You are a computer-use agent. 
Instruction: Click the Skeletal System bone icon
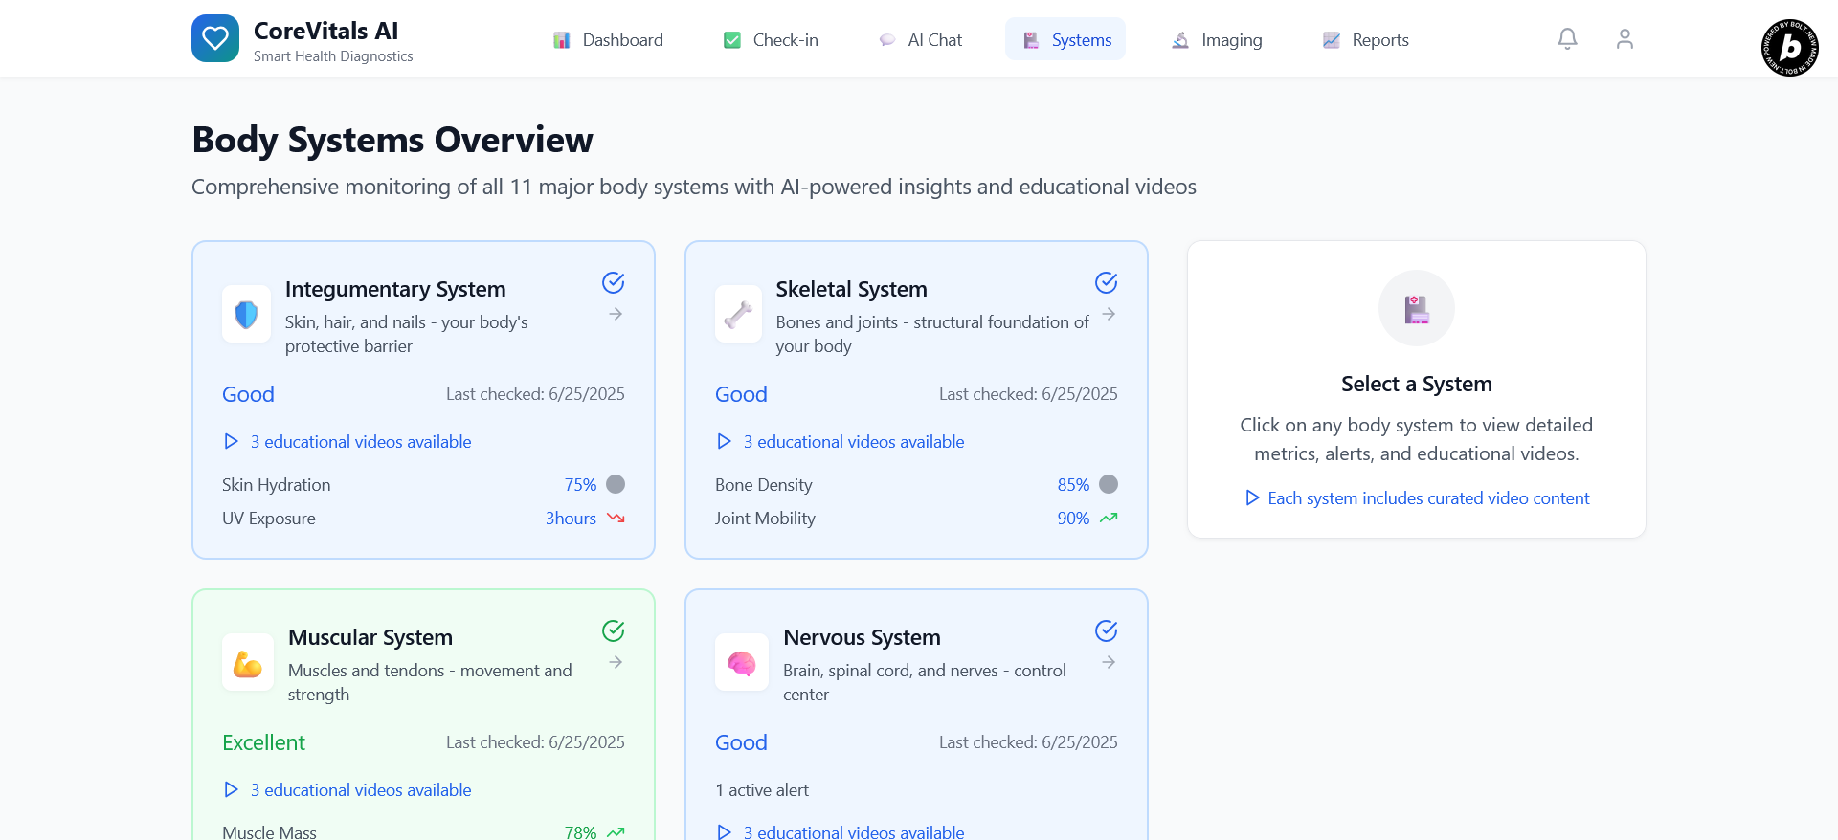738,314
